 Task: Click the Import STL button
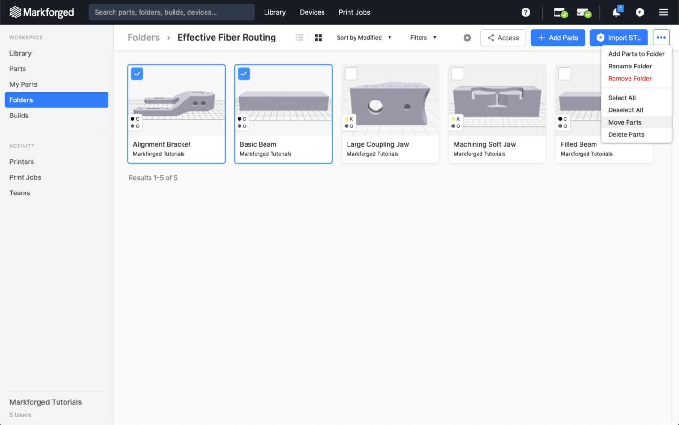[x=618, y=38]
